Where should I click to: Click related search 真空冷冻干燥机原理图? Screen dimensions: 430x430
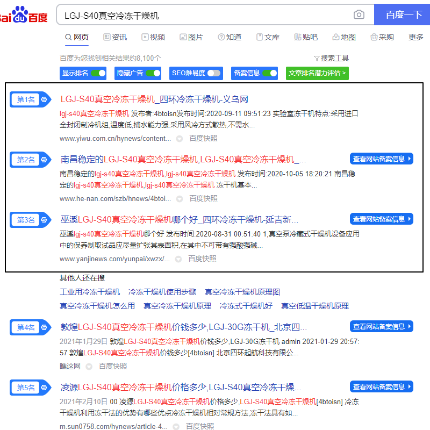[x=242, y=292]
